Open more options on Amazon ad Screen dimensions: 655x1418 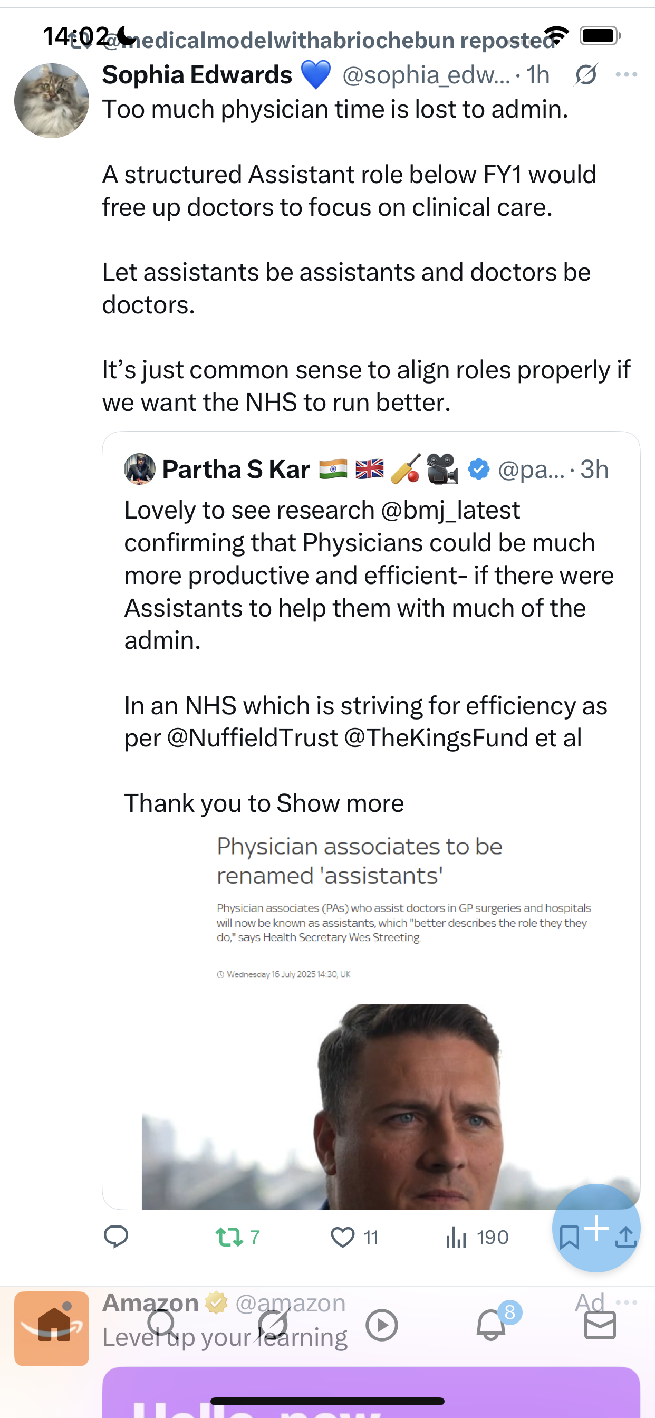pyautogui.click(x=627, y=1302)
